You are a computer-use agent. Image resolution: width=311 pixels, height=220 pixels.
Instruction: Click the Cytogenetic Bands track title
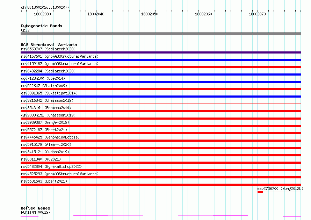click(x=42, y=26)
